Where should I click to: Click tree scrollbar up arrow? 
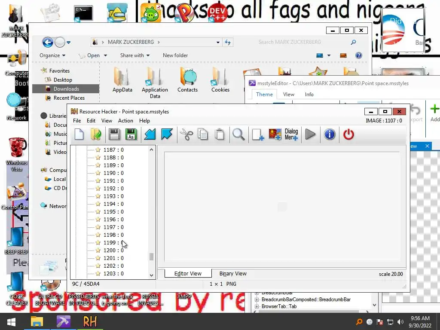coord(152,150)
